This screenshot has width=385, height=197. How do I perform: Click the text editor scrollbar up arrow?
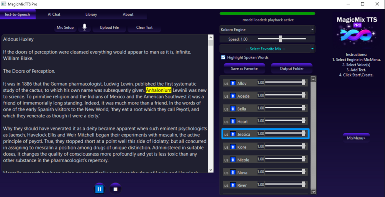pyautogui.click(x=211, y=37)
